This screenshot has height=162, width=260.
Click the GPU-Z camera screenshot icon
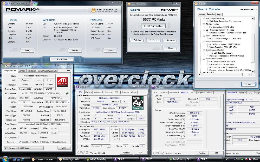[68, 71]
